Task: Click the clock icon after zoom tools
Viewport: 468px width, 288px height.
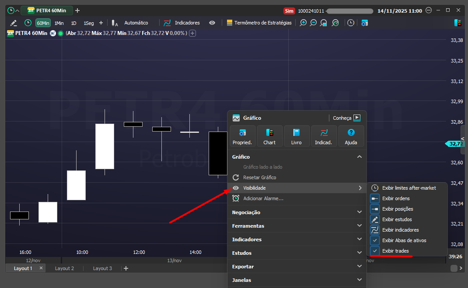Action: pyautogui.click(x=351, y=23)
